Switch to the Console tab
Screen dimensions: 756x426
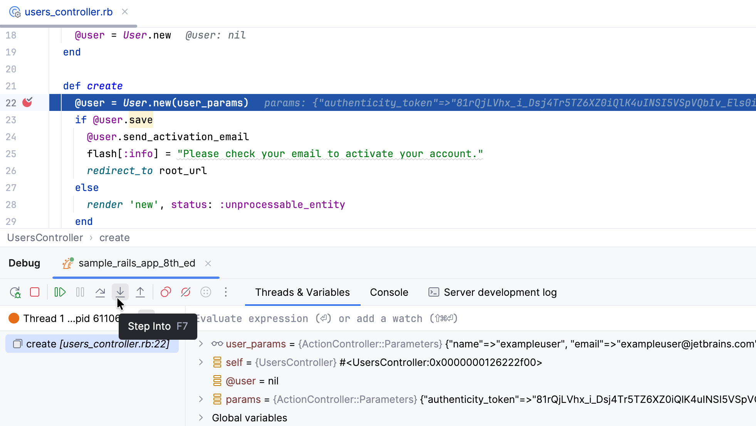point(389,292)
